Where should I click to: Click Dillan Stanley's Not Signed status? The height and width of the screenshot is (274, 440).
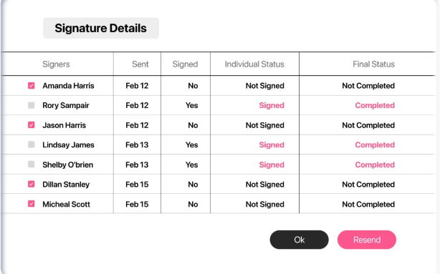(265, 185)
